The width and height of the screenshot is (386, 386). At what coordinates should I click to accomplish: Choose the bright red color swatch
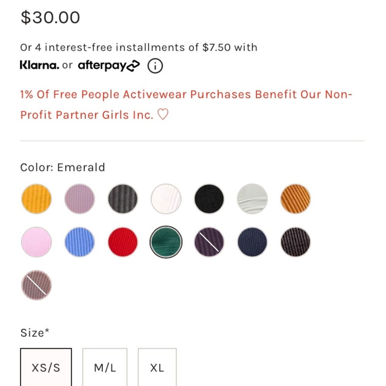(x=123, y=242)
